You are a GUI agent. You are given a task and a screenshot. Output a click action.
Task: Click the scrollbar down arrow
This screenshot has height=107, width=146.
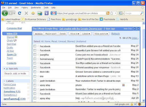tap(144, 100)
